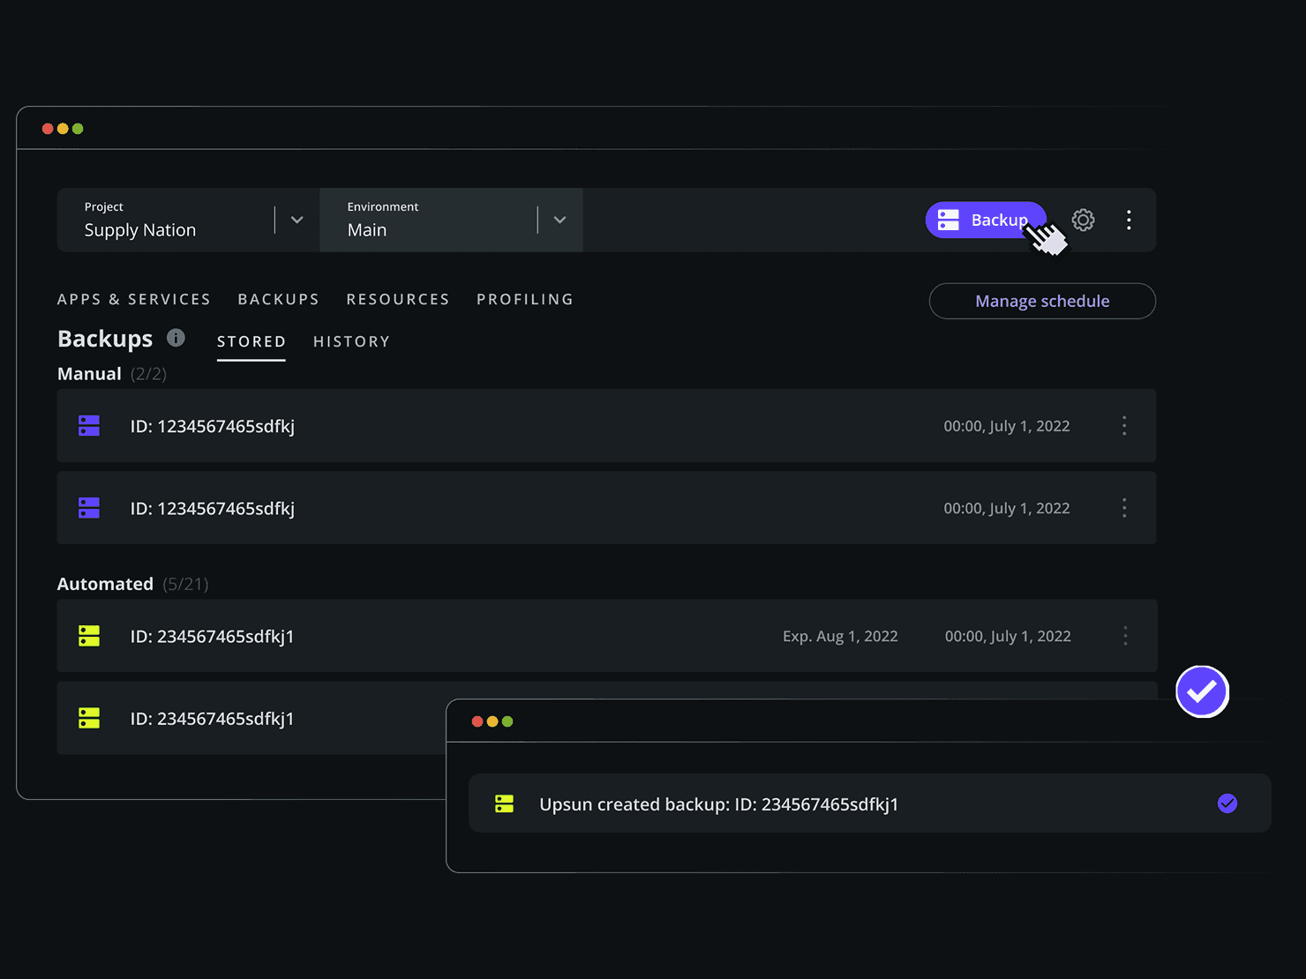
Task: Click purple server icon of first manual backup
Action: click(89, 426)
